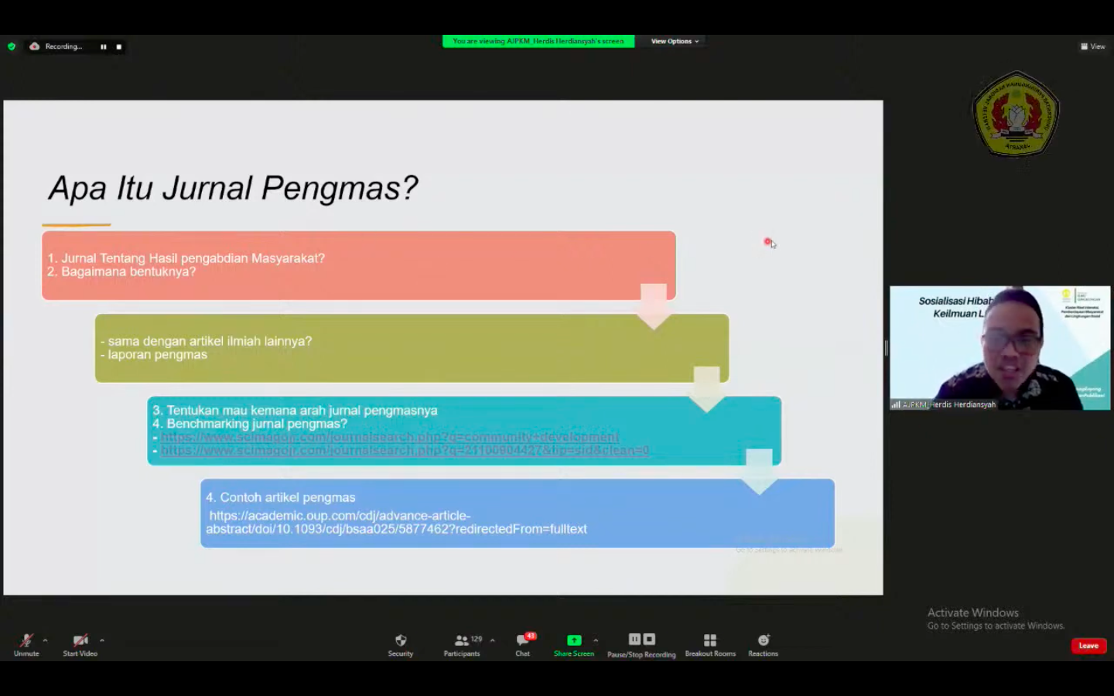The width and height of the screenshot is (1114, 696).
Task: Open the Participants panel
Action: (462, 644)
